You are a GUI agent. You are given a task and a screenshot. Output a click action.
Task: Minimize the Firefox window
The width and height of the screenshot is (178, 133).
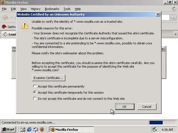[x=166, y=2]
